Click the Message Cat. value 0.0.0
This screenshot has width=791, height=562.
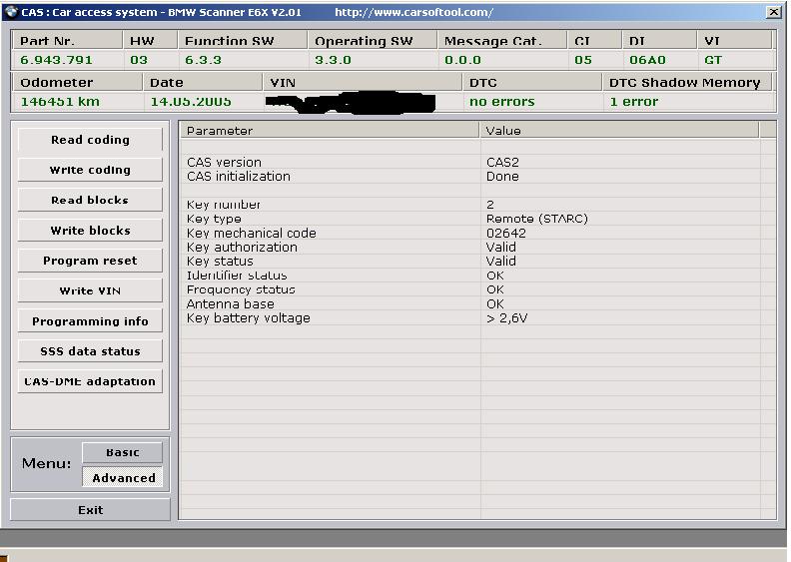(x=462, y=60)
